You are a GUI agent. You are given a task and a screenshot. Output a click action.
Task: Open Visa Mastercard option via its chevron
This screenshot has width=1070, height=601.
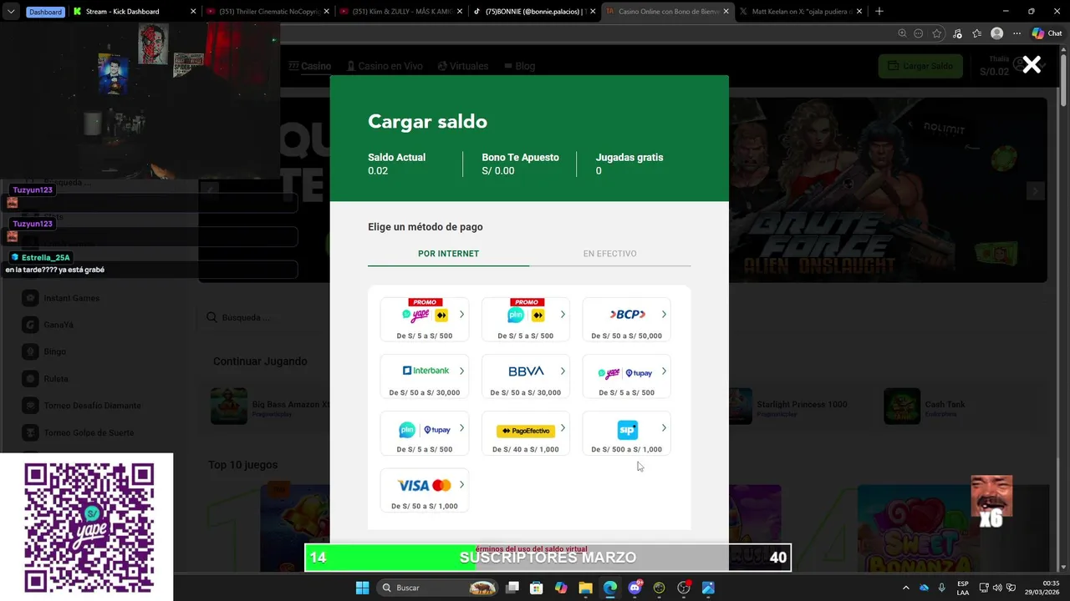pos(461,485)
